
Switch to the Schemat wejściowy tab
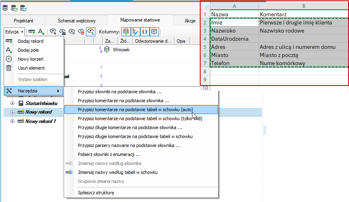click(77, 21)
